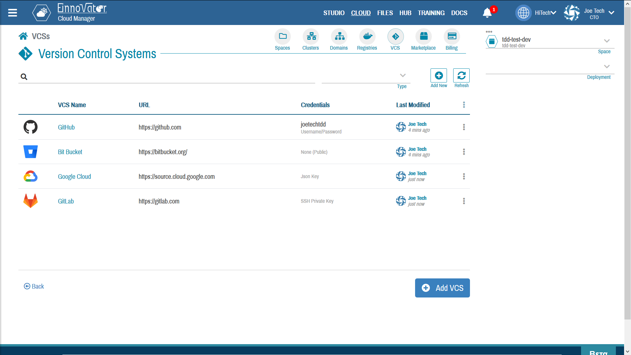Image resolution: width=631 pixels, height=355 pixels.
Task: Click the three-dot menu for GitHub
Action: point(464,127)
